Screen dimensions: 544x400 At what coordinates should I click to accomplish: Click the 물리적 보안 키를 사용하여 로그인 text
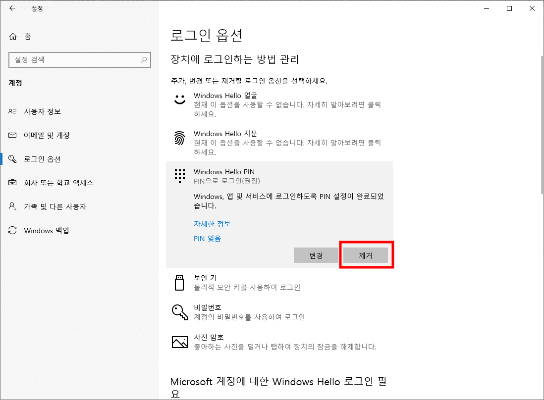click(247, 287)
